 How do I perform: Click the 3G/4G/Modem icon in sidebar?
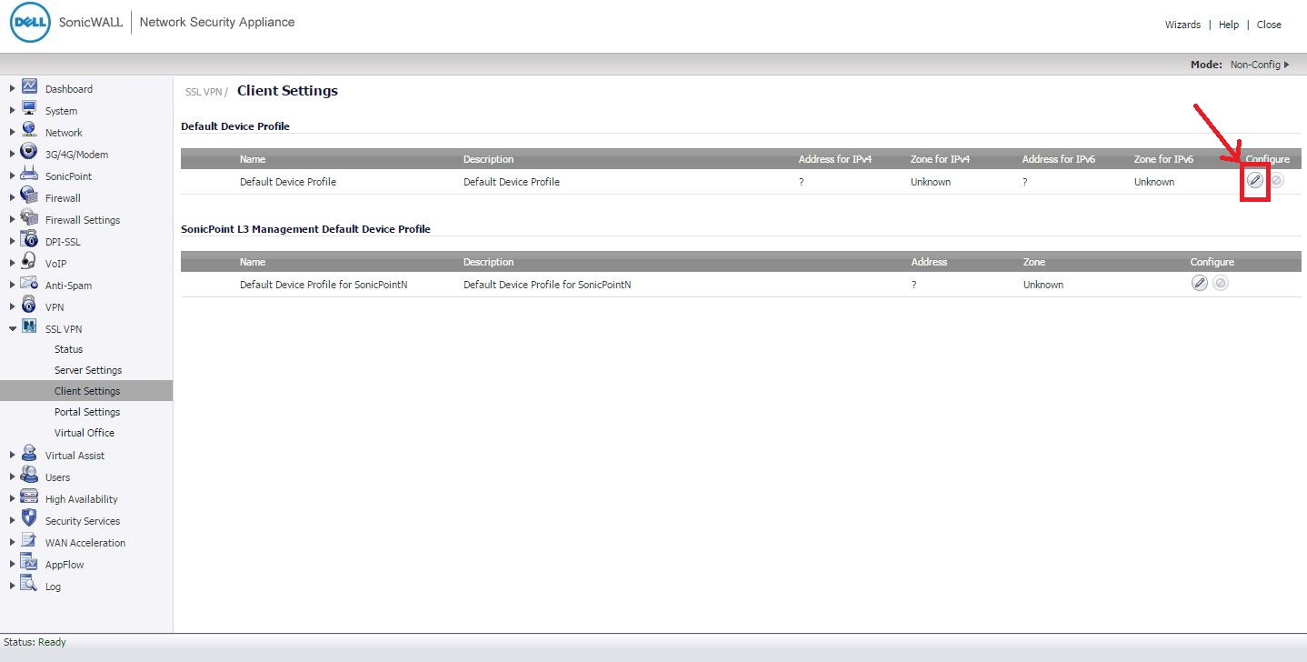(29, 154)
